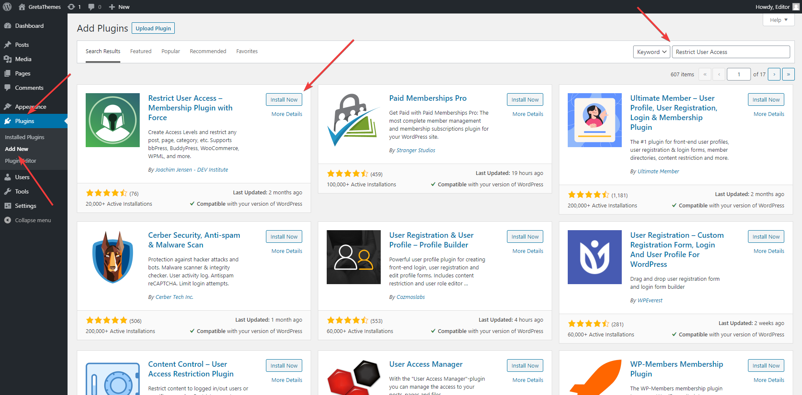Open the comments bubble in admin bar
Image resolution: width=802 pixels, height=395 pixels.
pos(91,7)
